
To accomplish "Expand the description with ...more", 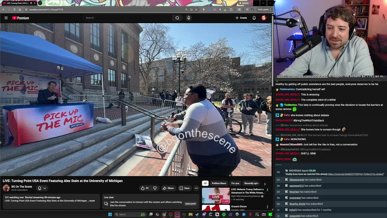I will (x=91, y=201).
